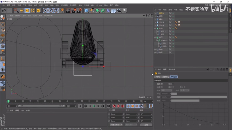
Task: Enable the 启用 checkbox
Action: coord(162,84)
